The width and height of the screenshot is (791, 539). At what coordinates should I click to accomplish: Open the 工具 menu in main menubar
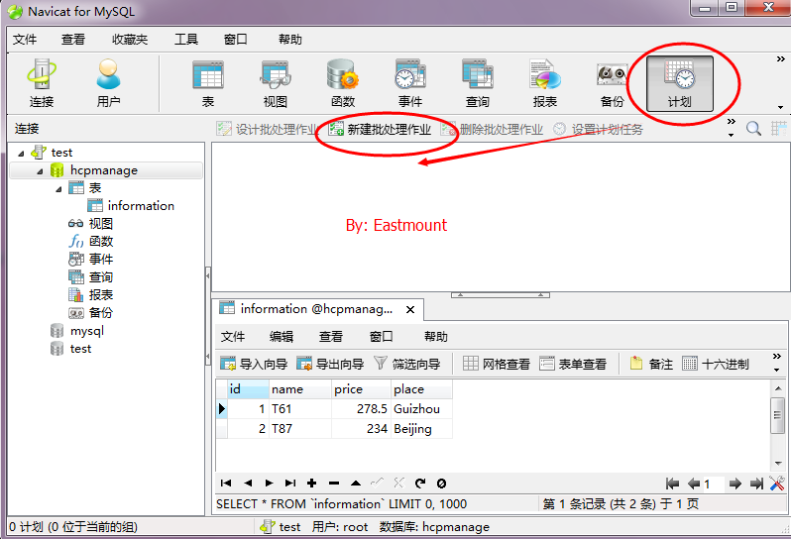coord(186,40)
